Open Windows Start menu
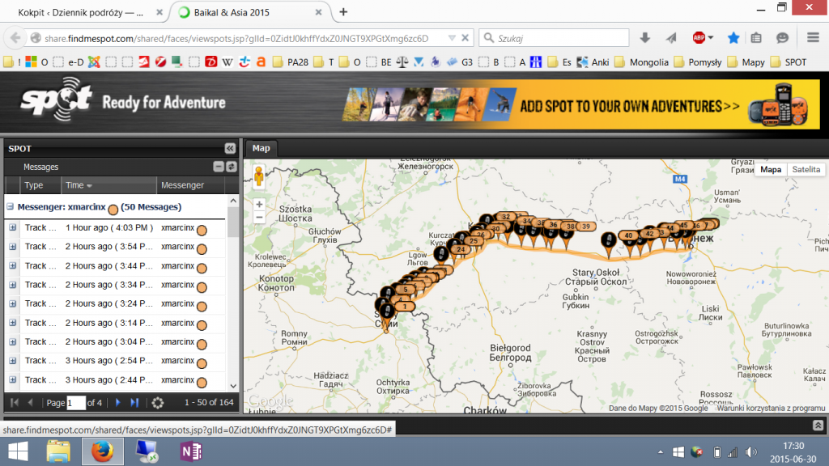 [x=19, y=451]
